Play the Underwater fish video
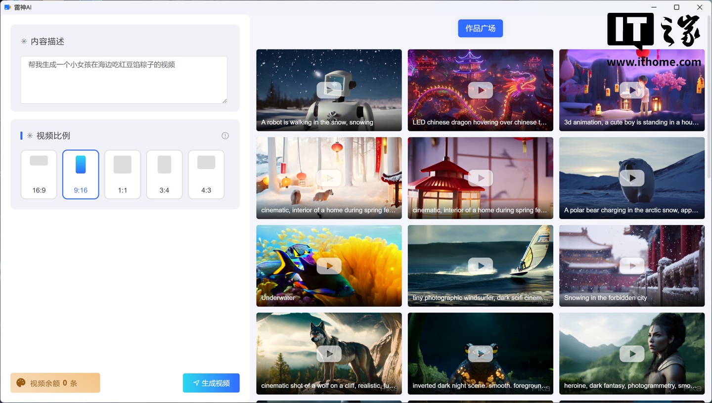The width and height of the screenshot is (712, 403). [x=329, y=266]
